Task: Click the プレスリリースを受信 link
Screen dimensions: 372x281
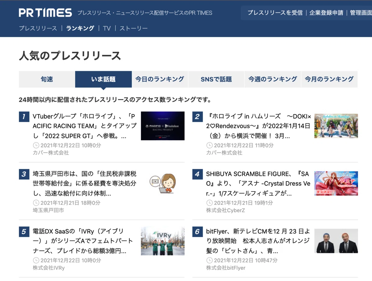Action: tap(275, 13)
